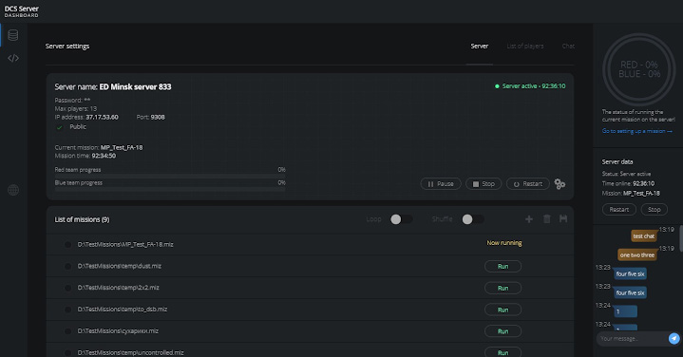Follow 'Go to setting up a mission' link
This screenshot has height=357, width=683.
(636, 131)
